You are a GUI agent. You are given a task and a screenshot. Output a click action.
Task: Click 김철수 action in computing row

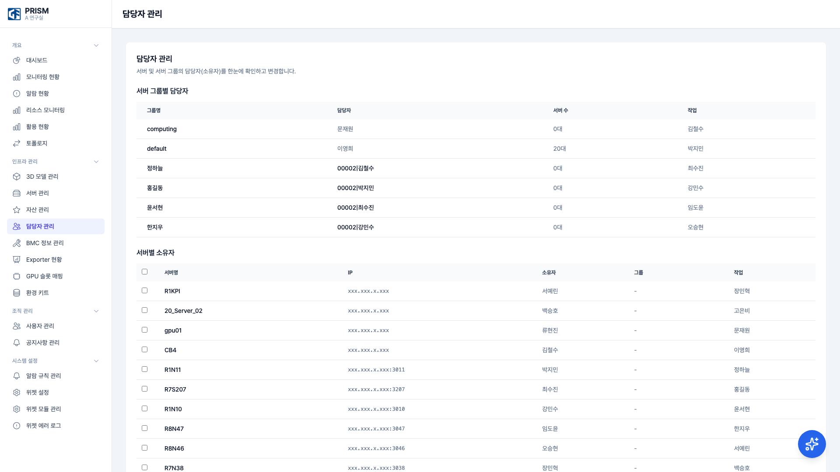[696, 129]
